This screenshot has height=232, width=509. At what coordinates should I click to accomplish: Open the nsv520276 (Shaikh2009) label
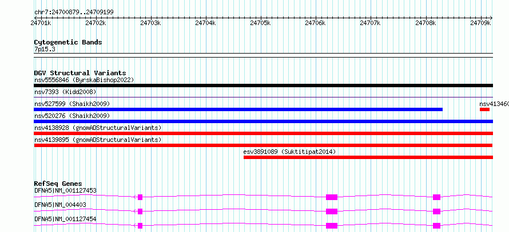[72, 116]
